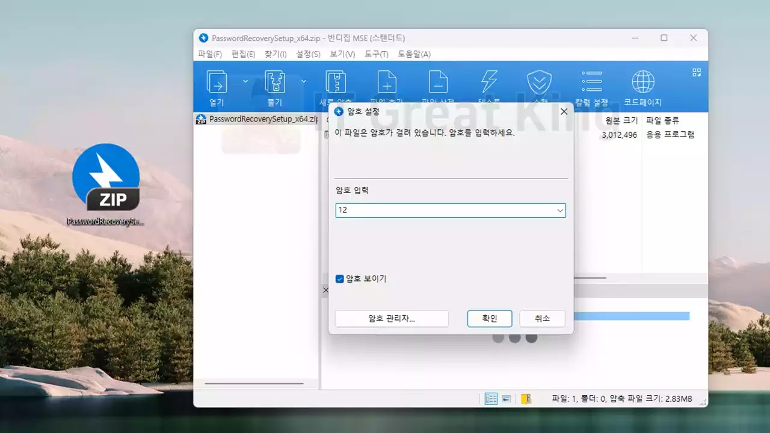Open the 코드페이지 globe icon
This screenshot has height=433, width=770.
[643, 82]
